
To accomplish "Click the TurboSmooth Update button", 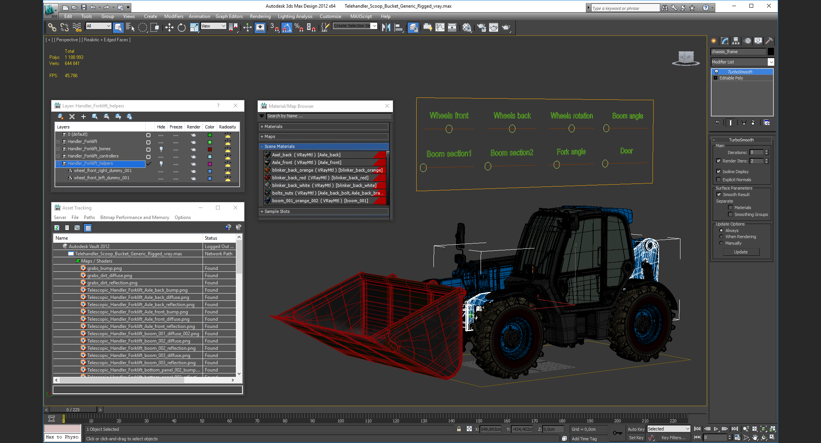I will 741,252.
